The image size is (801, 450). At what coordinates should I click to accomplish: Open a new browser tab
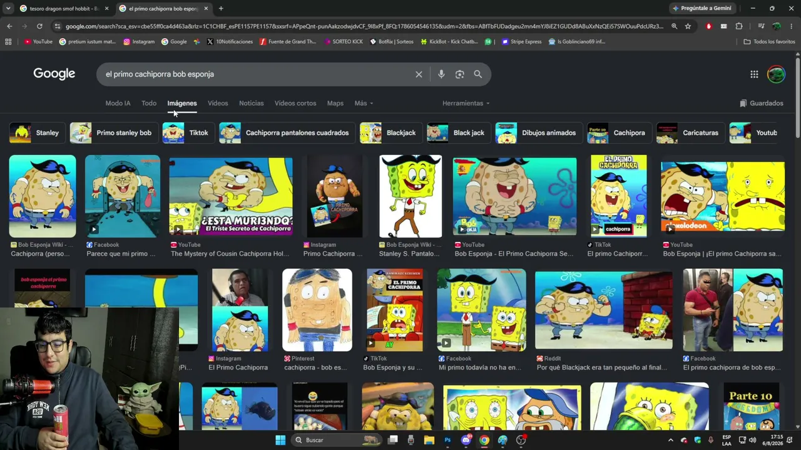pos(221,9)
